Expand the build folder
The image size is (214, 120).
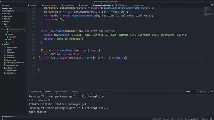[8, 19]
